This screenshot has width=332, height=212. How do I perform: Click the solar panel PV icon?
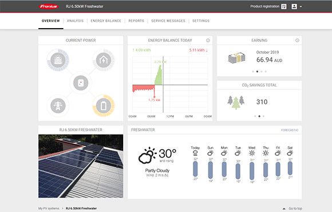58,60
